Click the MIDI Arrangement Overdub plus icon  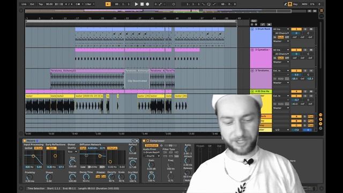155,4
